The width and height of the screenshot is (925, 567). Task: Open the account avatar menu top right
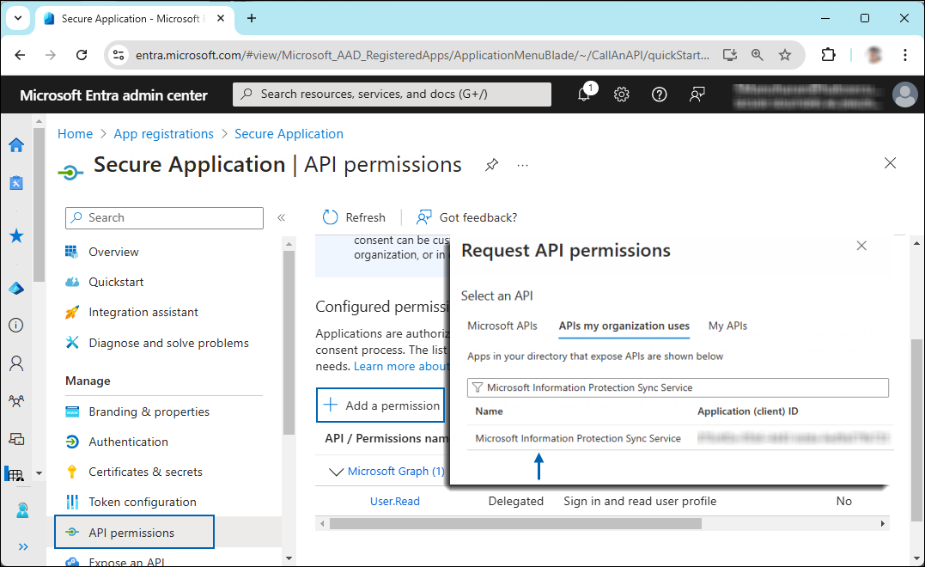coord(905,94)
